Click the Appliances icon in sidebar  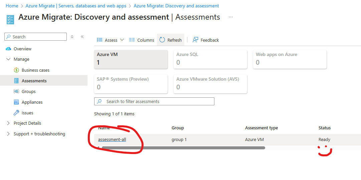pyautogui.click(x=16, y=102)
